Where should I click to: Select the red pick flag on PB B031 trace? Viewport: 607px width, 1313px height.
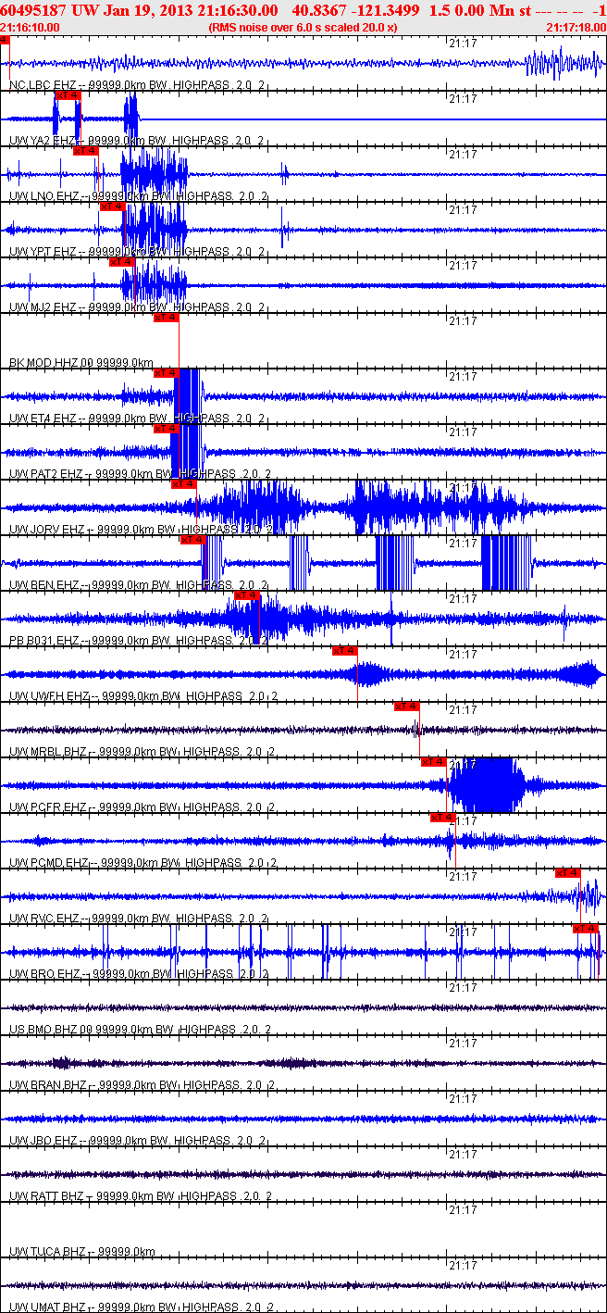tap(247, 595)
